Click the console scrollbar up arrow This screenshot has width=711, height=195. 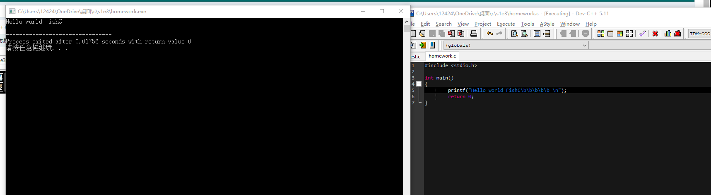(x=407, y=22)
